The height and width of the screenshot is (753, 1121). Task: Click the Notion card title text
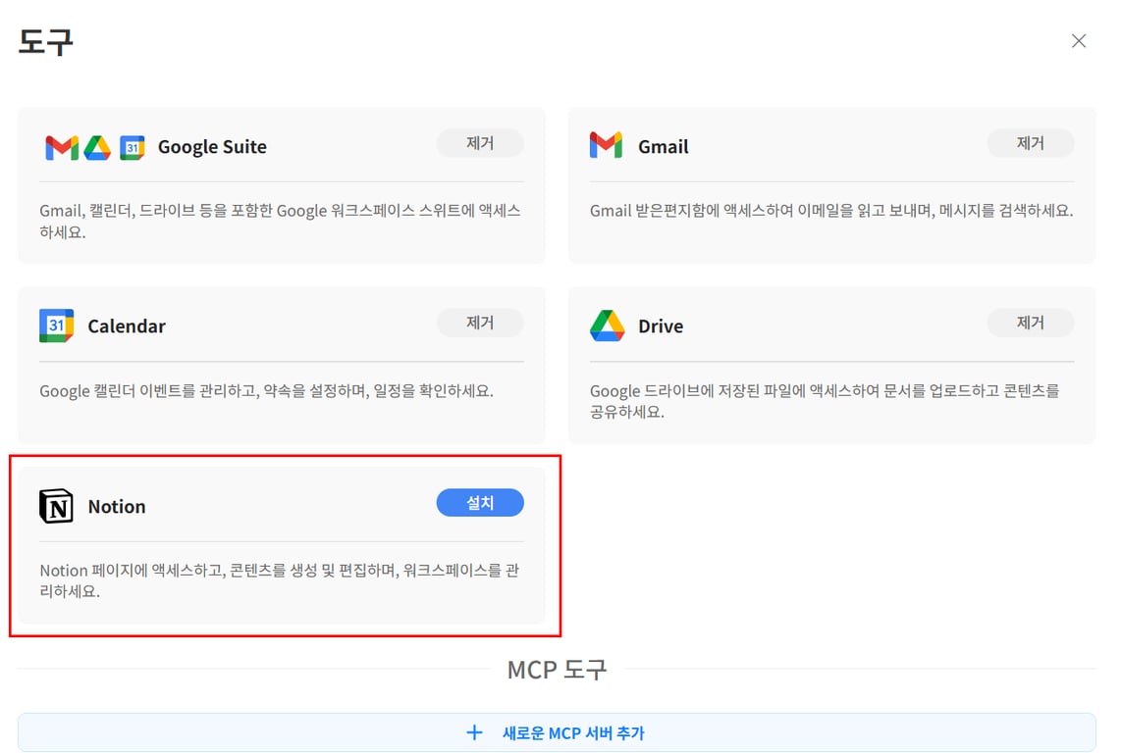click(x=117, y=507)
